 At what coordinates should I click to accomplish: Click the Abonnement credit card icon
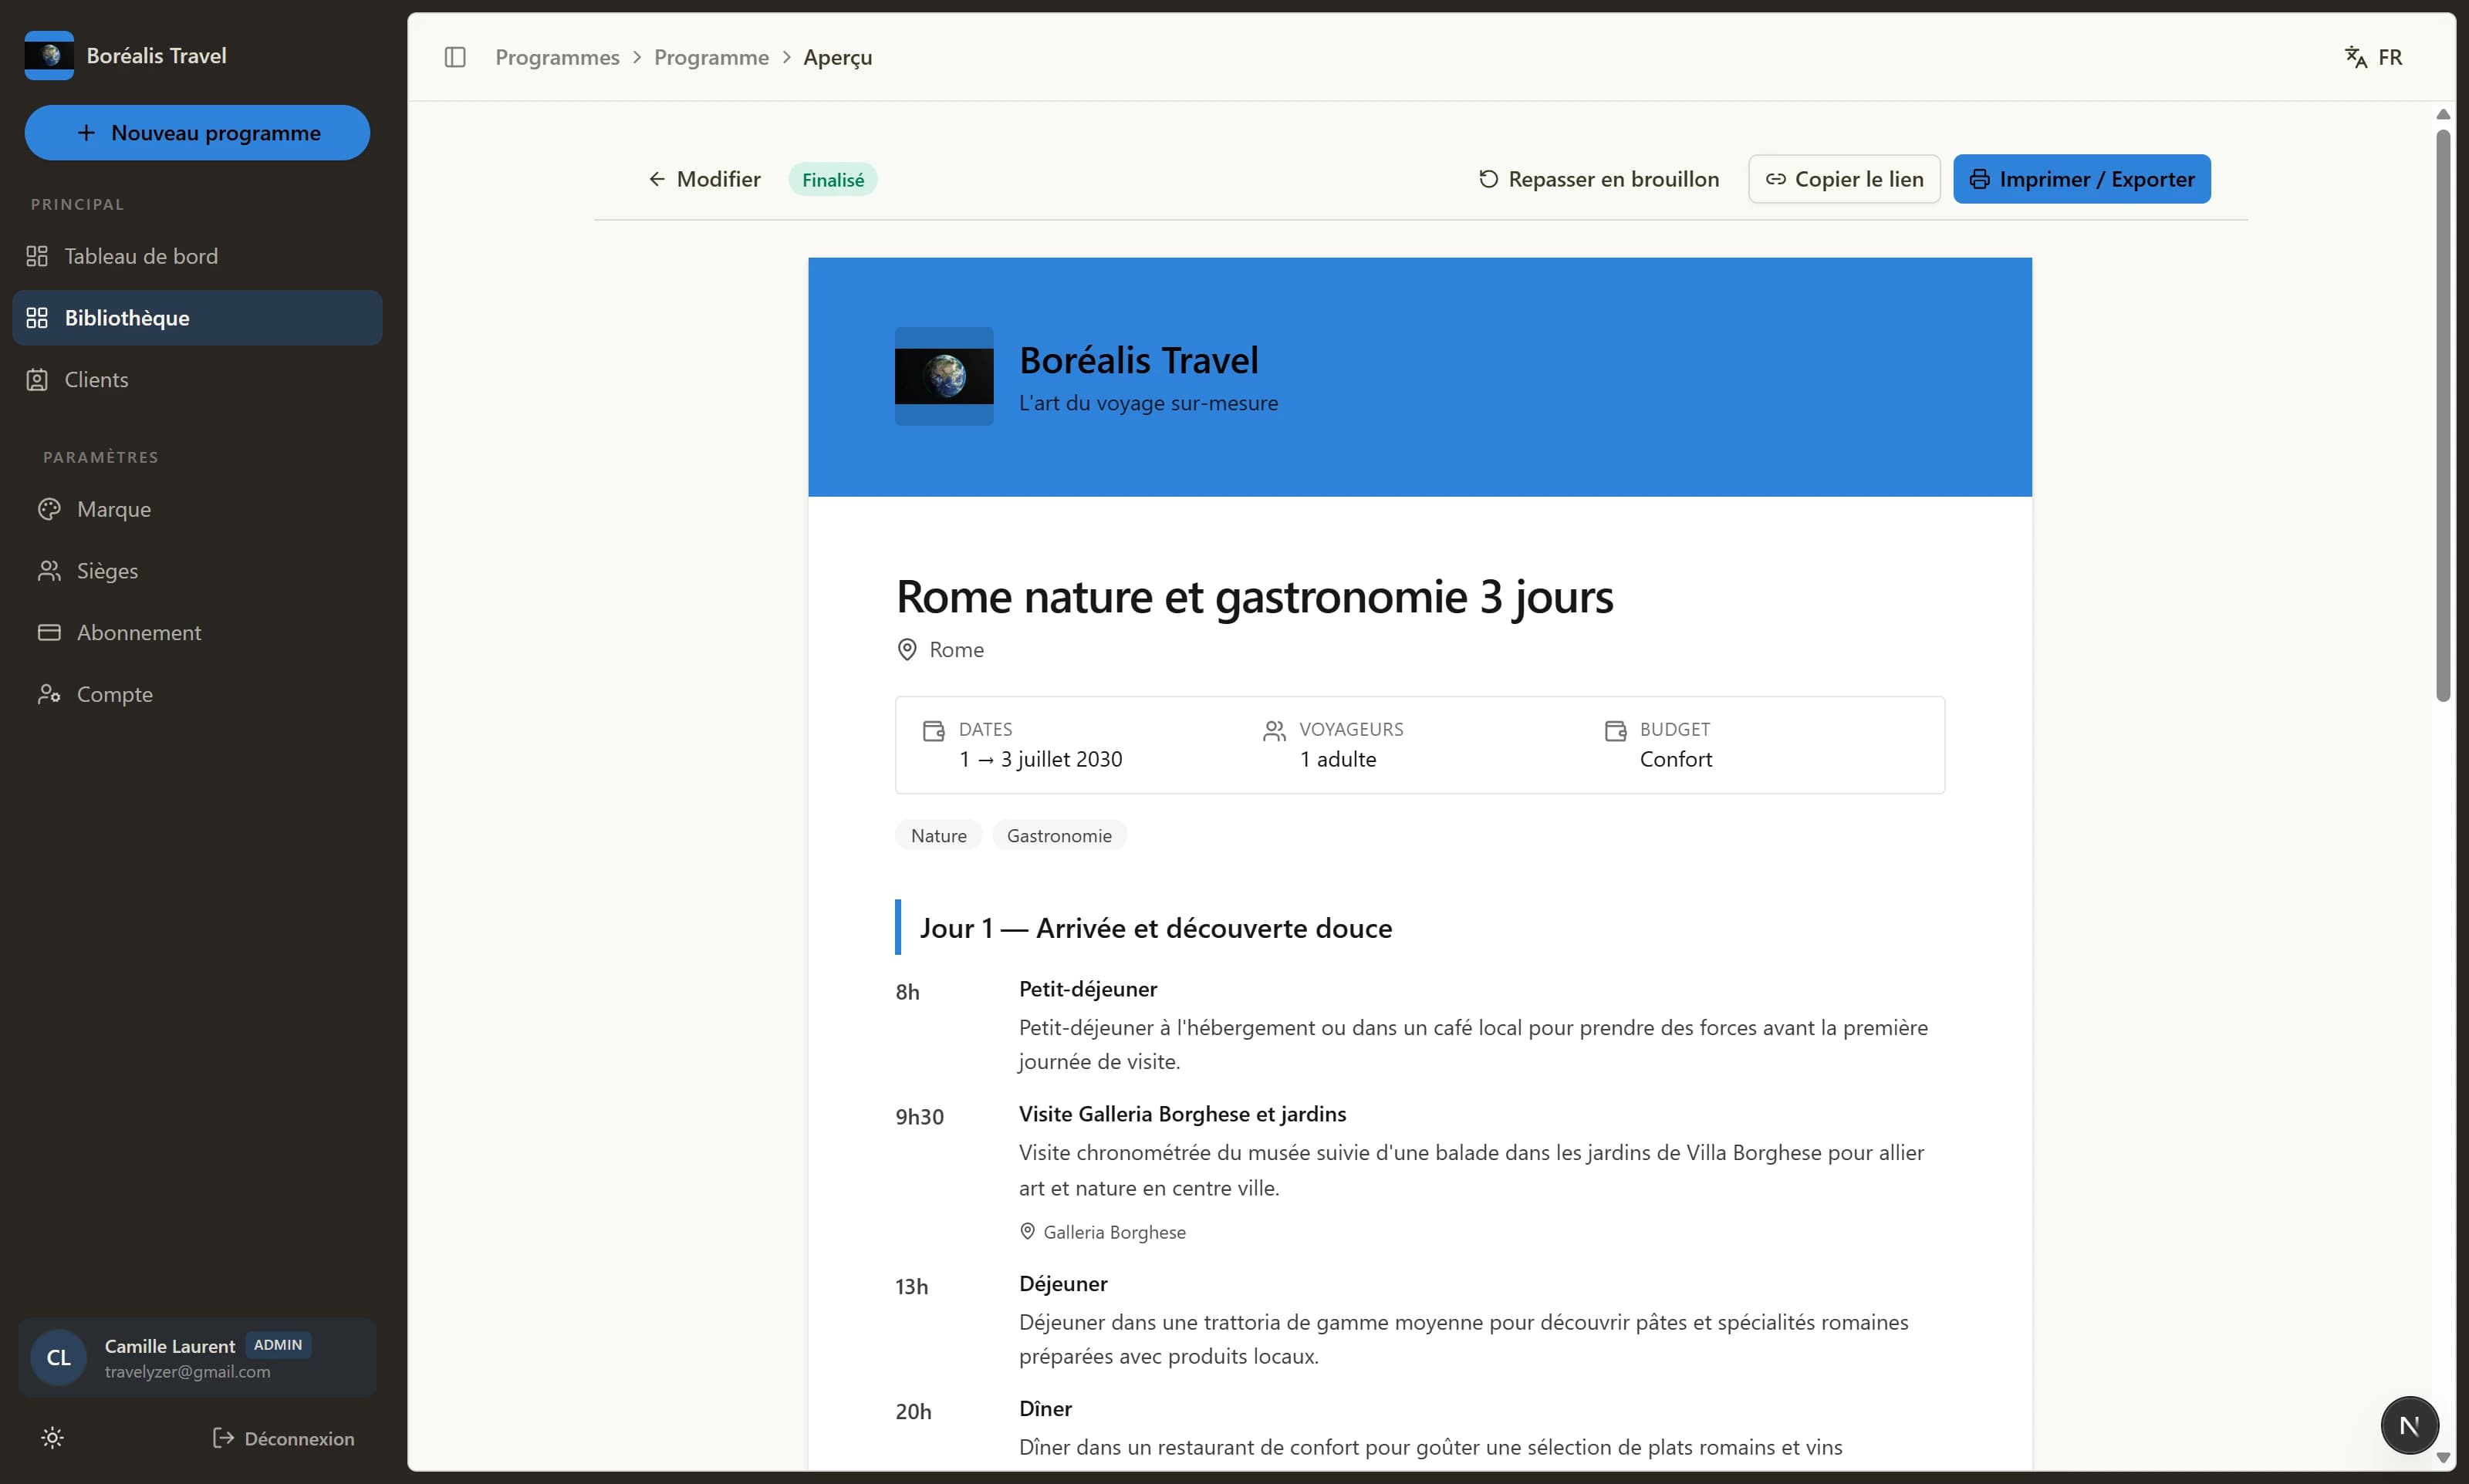(x=49, y=633)
